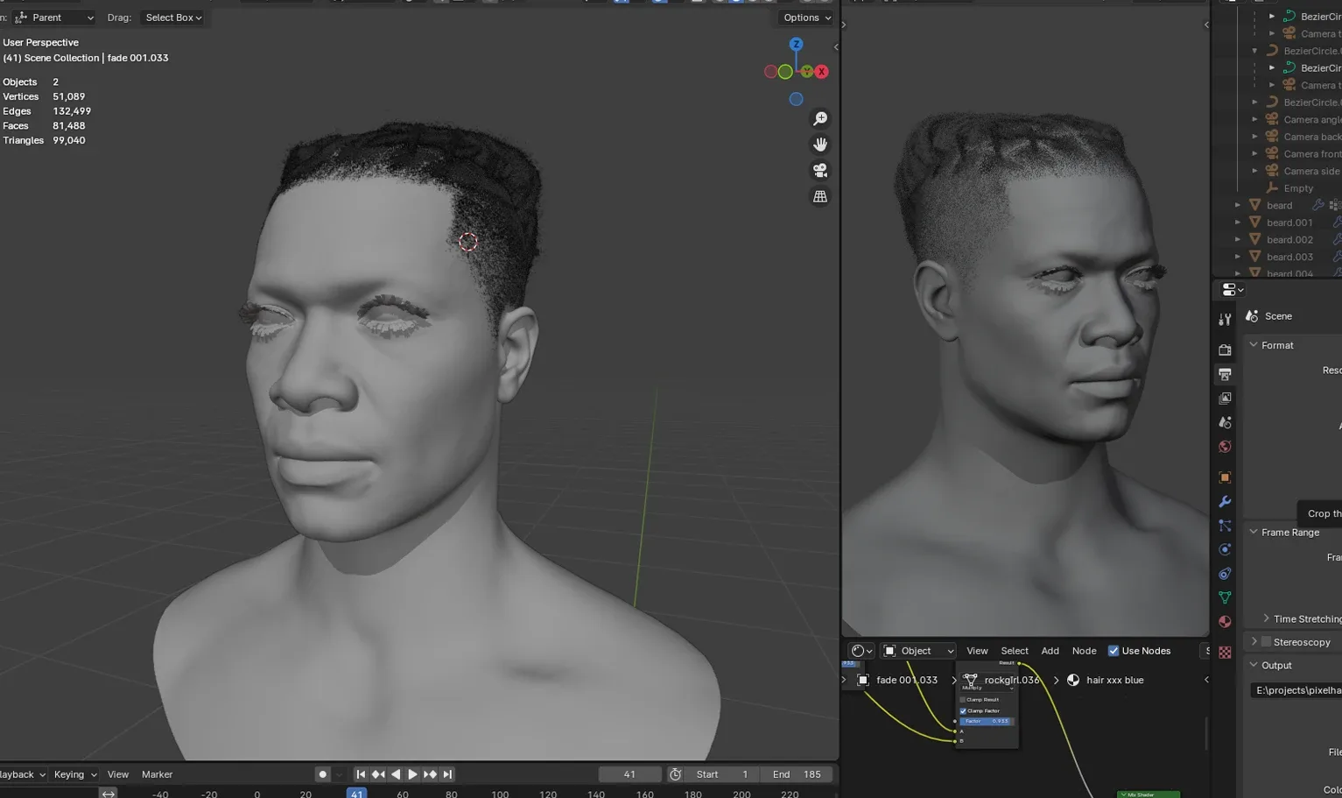This screenshot has height=798, width=1342.
Task: Click the hand pan view icon
Action: click(820, 145)
